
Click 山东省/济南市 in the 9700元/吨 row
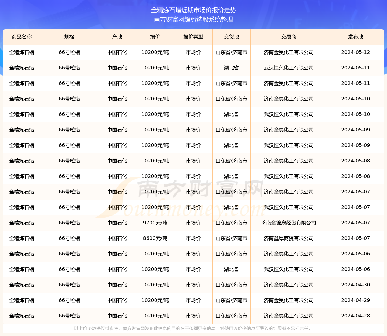point(231,223)
